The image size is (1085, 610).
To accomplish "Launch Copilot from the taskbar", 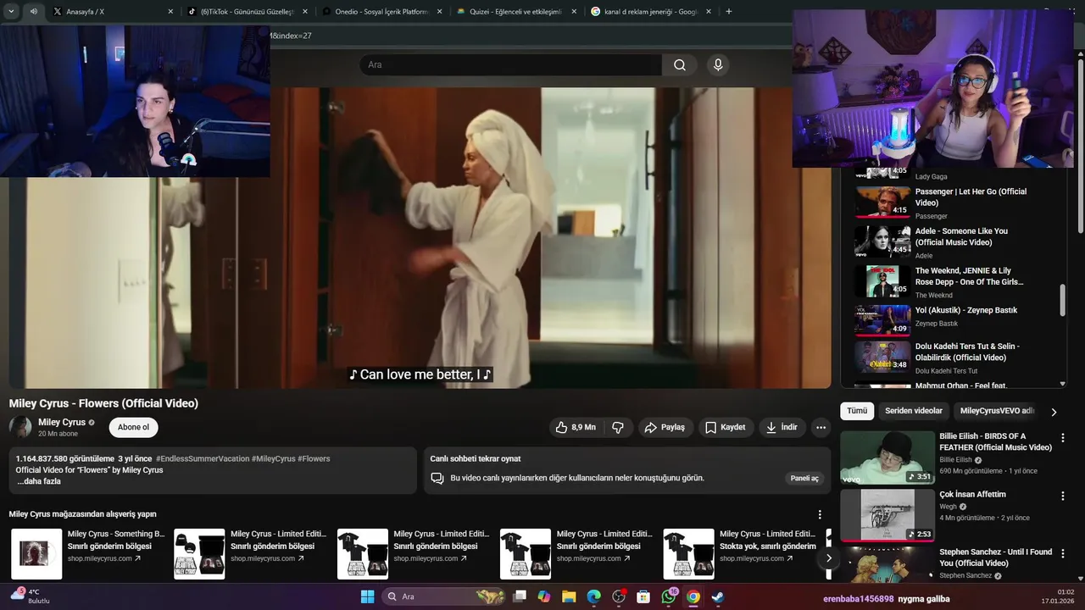I will (544, 596).
